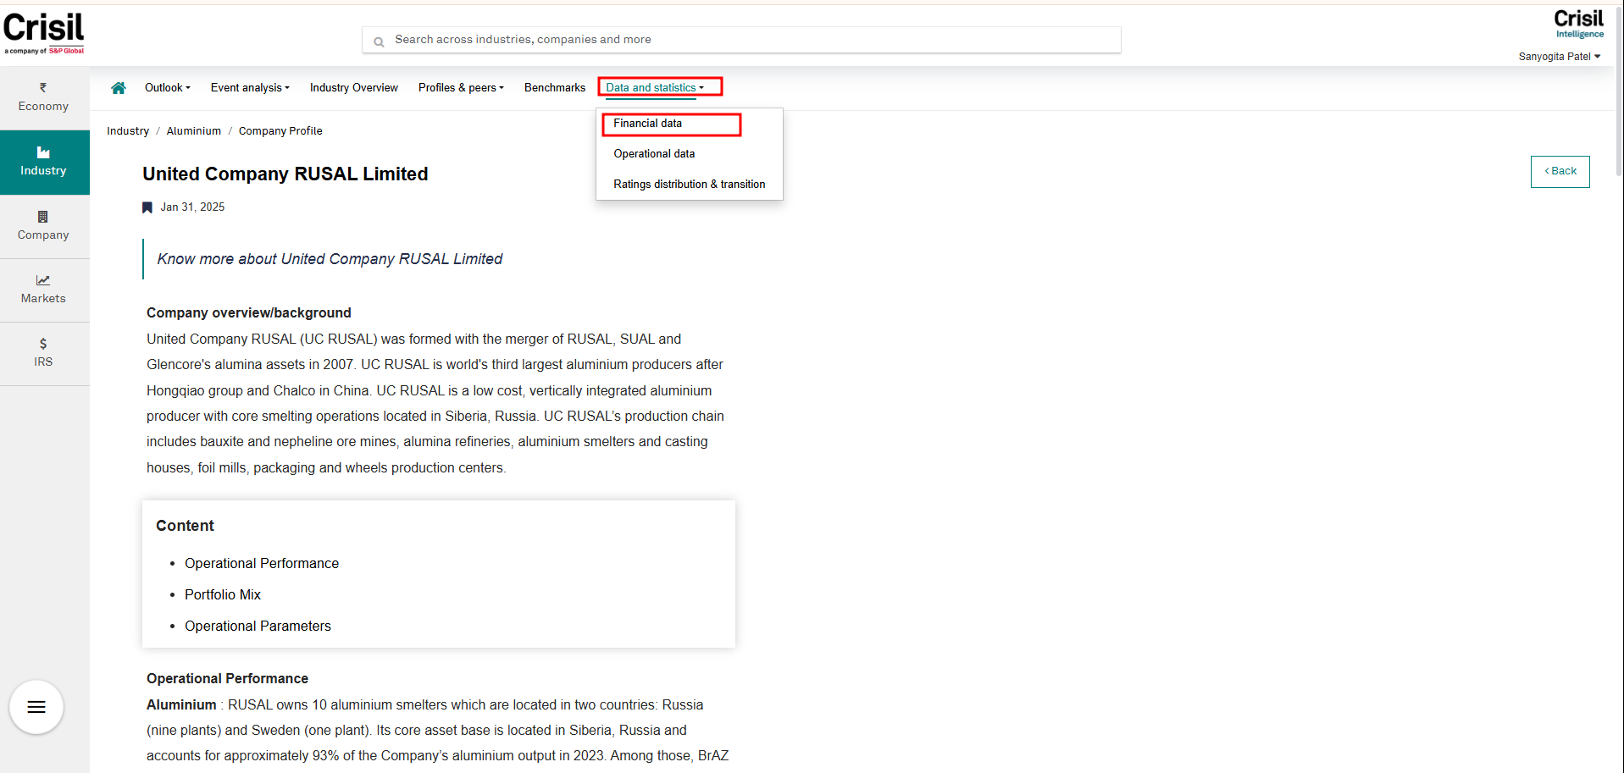Open the Markets sidebar section

click(x=43, y=290)
